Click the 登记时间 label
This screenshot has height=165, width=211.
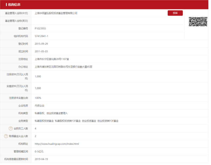click(x=23, y=44)
